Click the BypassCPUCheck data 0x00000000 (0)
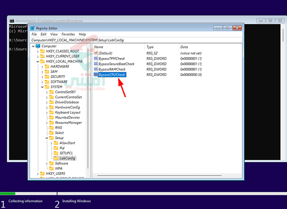The height and width of the screenshot is (209, 287). click(x=191, y=75)
